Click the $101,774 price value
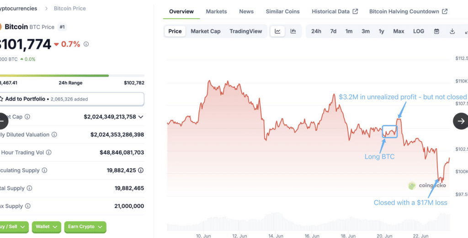 [25, 44]
